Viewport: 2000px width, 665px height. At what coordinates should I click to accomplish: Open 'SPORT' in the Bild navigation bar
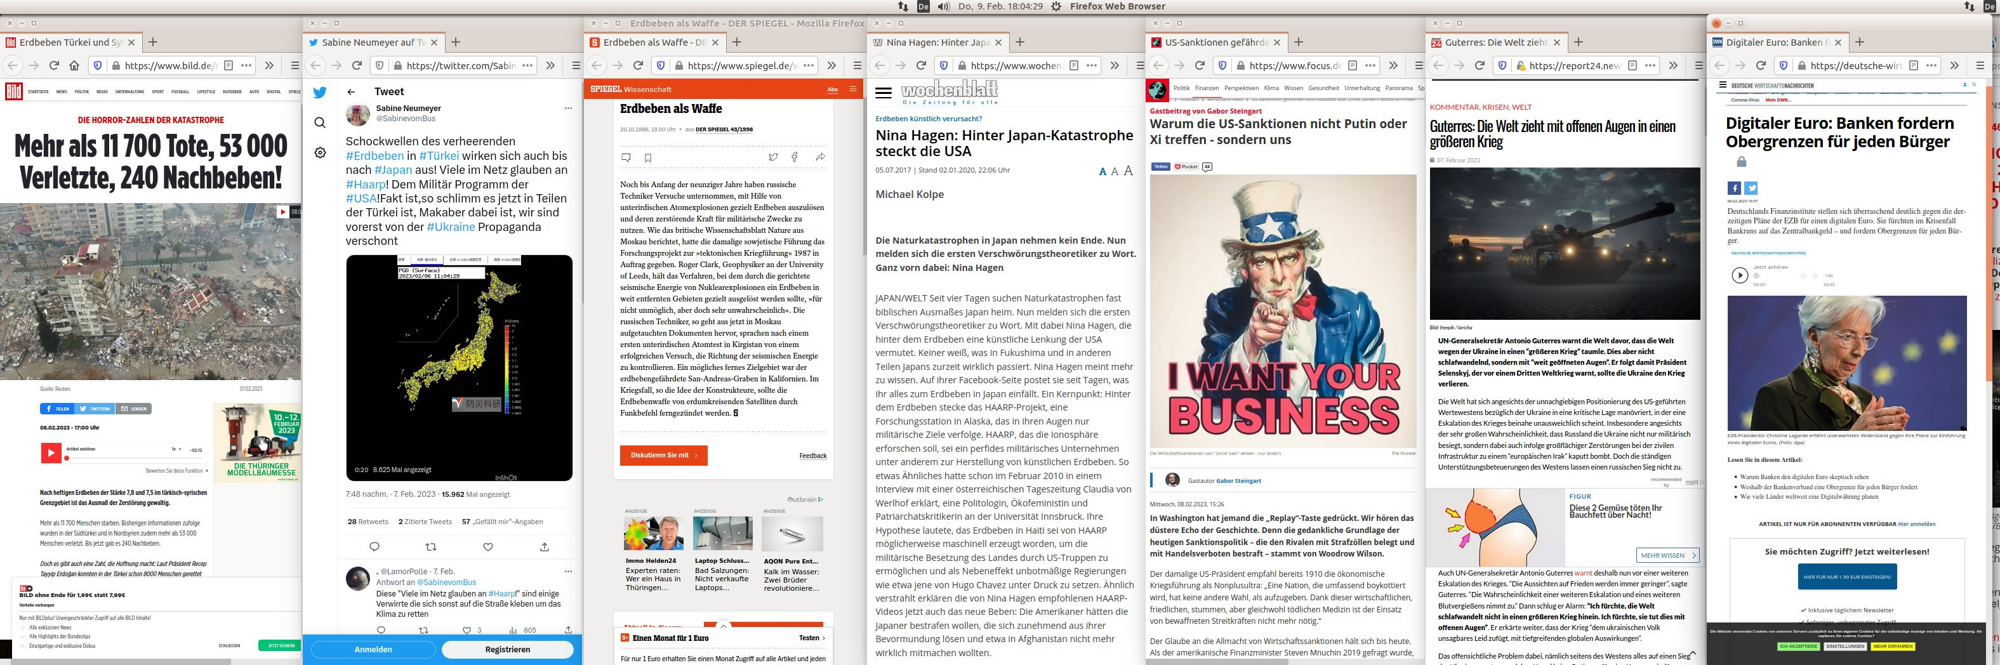pos(157,91)
